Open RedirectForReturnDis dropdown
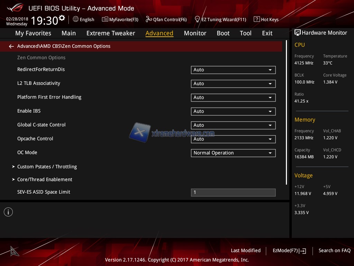Image resolution: width=354 pixels, height=266 pixels. [x=233, y=70]
